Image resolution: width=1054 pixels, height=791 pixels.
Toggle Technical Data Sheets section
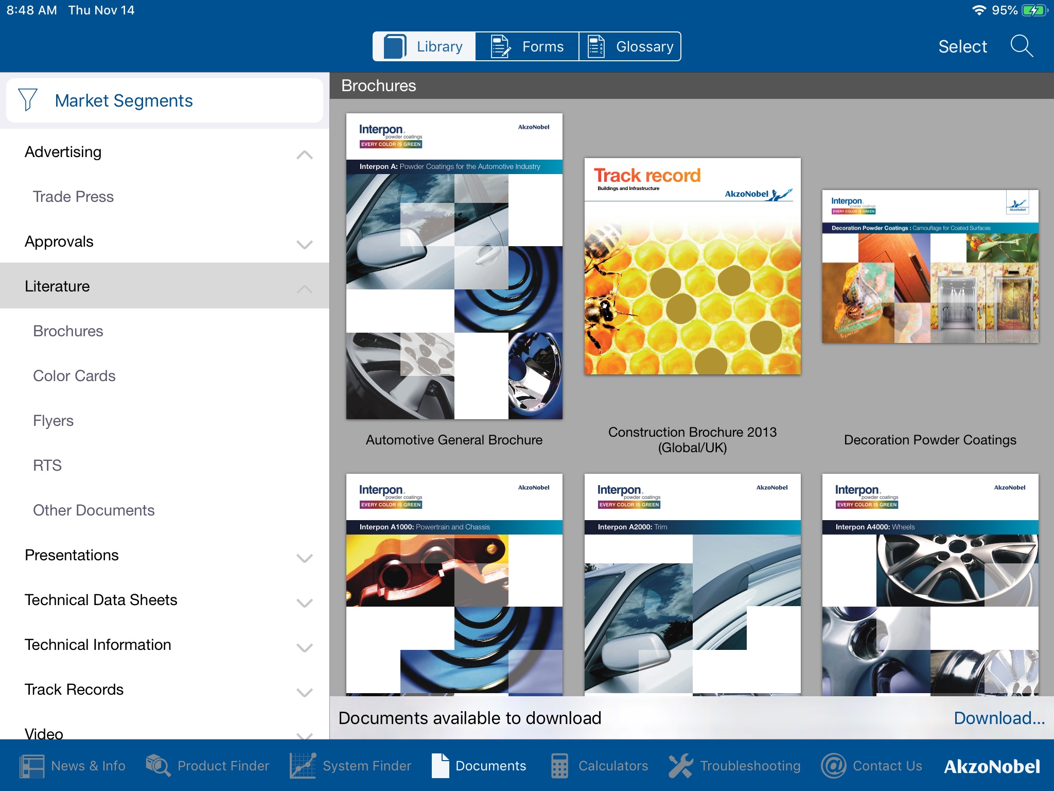tap(304, 600)
